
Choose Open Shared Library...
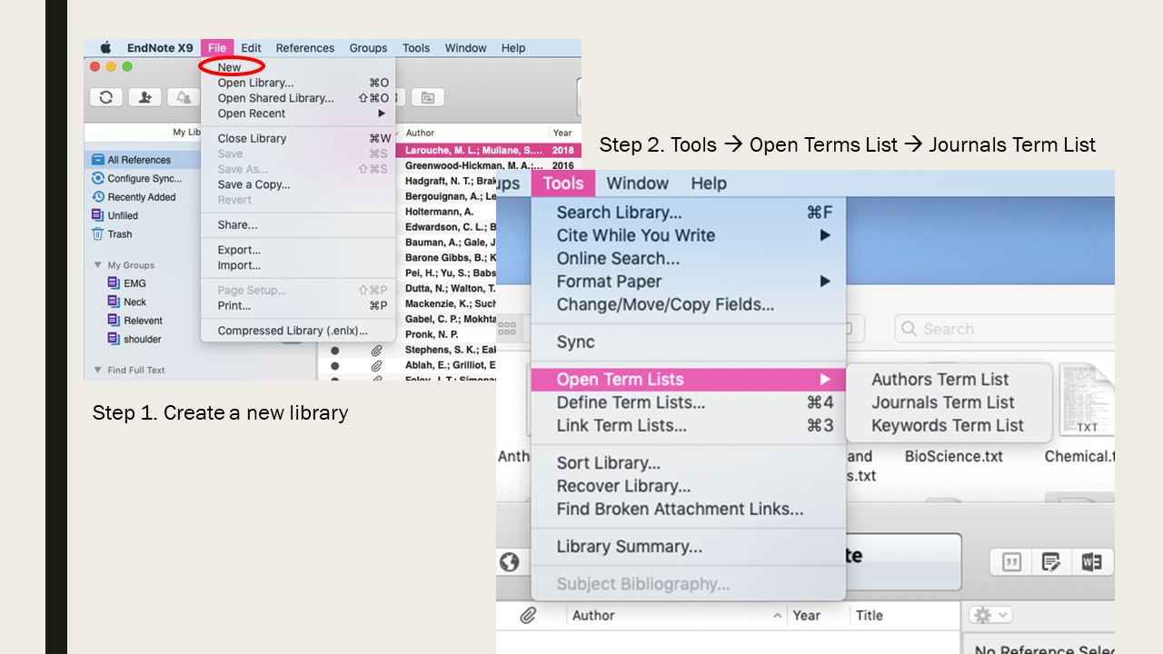pyautogui.click(x=298, y=98)
